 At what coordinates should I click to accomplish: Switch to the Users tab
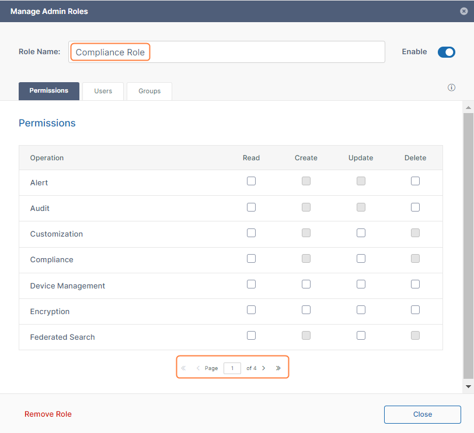point(103,91)
